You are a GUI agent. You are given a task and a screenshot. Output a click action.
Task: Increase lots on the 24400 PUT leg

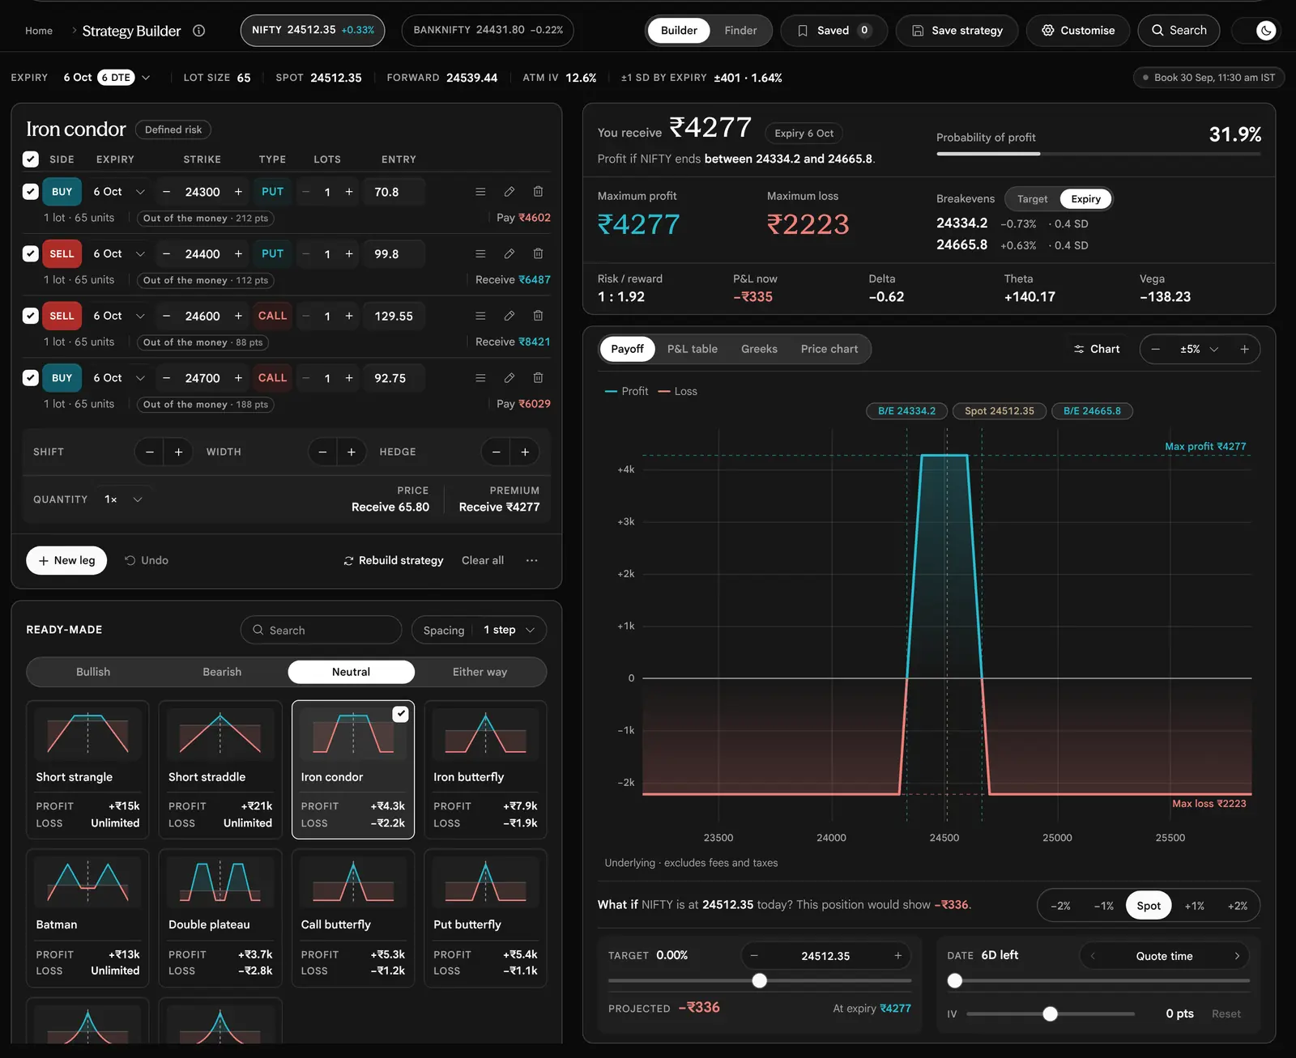(x=349, y=254)
